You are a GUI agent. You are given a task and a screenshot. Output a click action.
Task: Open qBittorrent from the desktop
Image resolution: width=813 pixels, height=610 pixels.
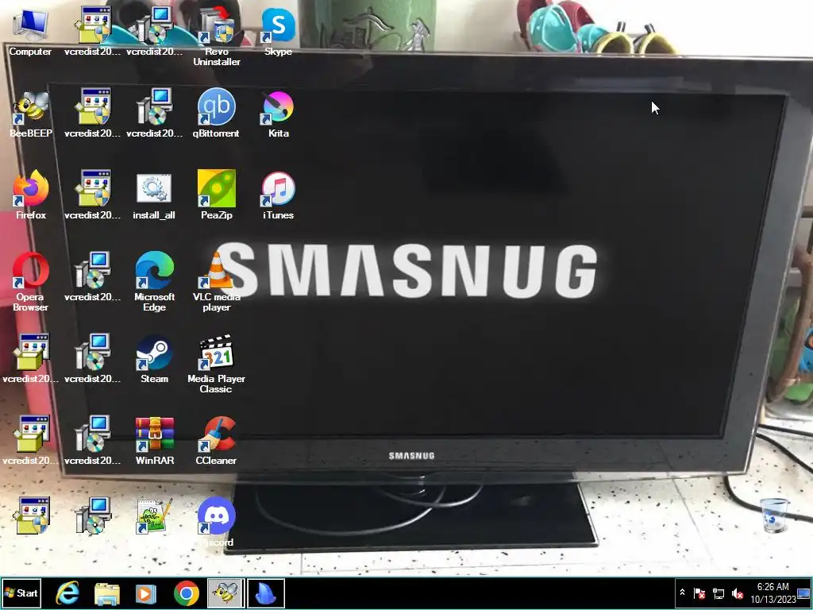coord(216,114)
